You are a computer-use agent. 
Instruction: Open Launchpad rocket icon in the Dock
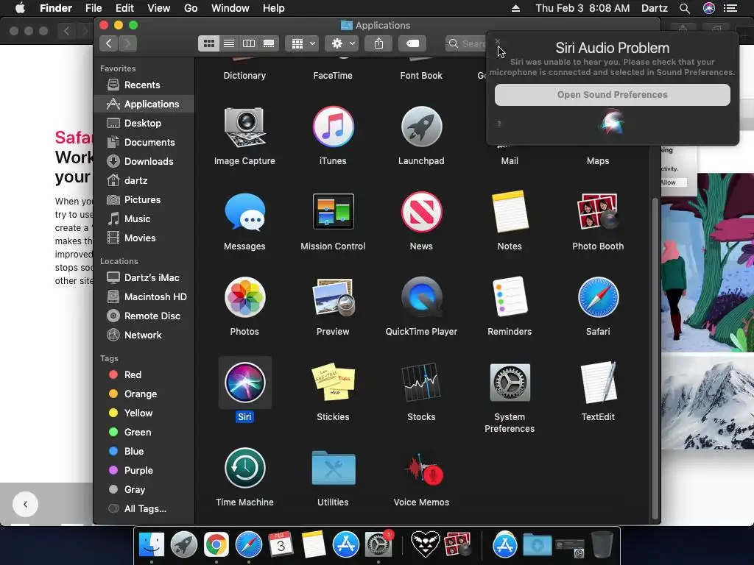pos(183,545)
